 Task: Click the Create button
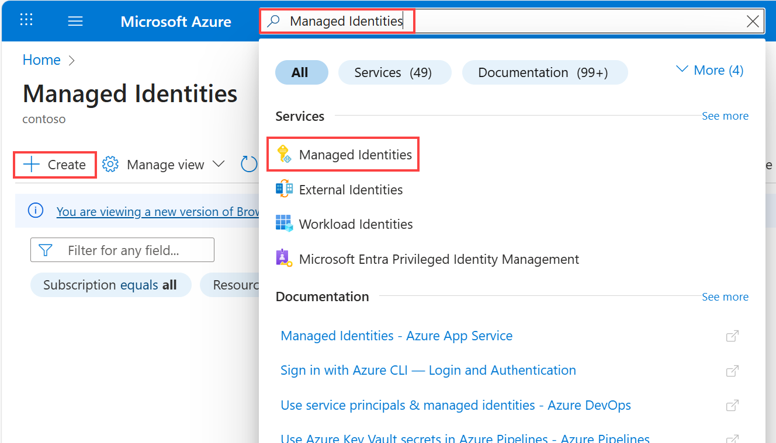55,165
